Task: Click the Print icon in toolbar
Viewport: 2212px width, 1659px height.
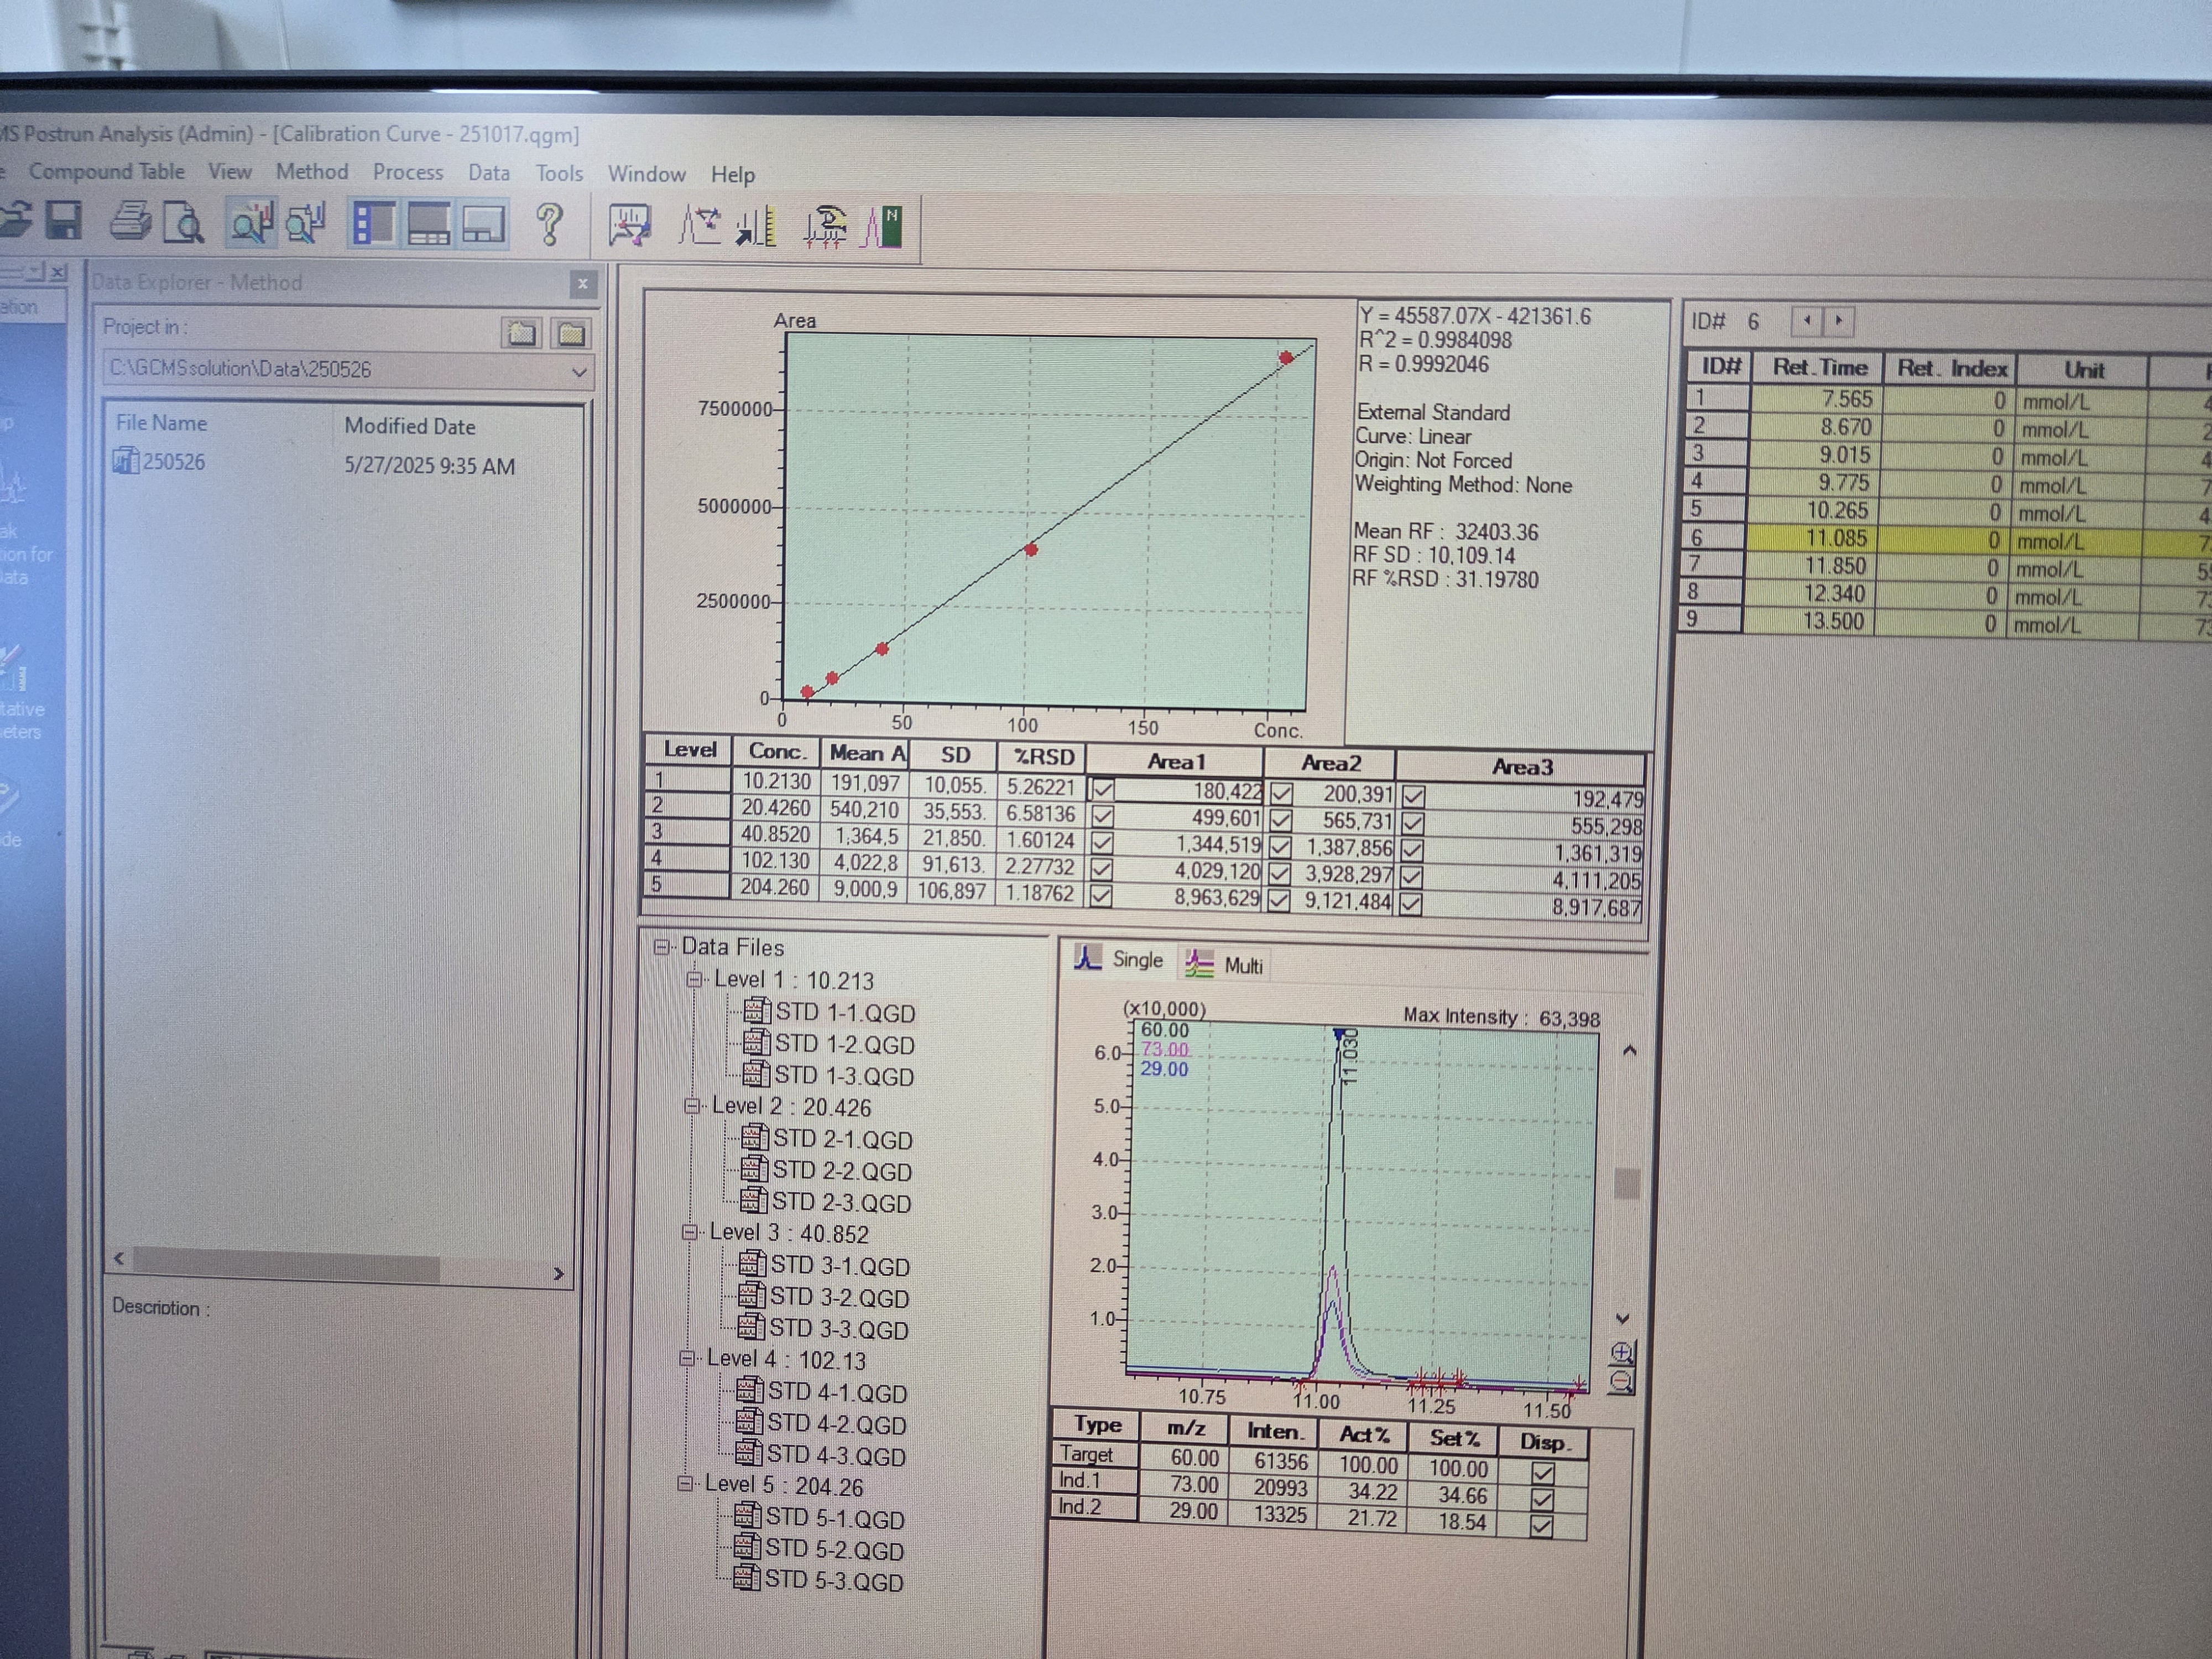Action: coord(130,221)
